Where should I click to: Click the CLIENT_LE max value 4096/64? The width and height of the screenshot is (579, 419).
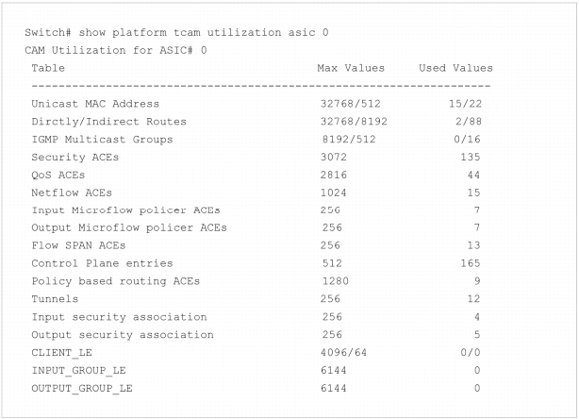coord(343,353)
